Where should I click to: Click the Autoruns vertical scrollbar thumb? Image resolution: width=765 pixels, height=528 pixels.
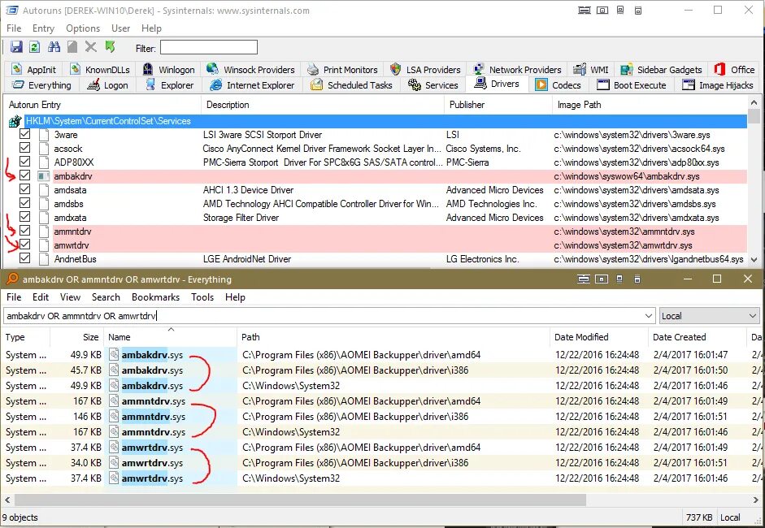point(754,118)
